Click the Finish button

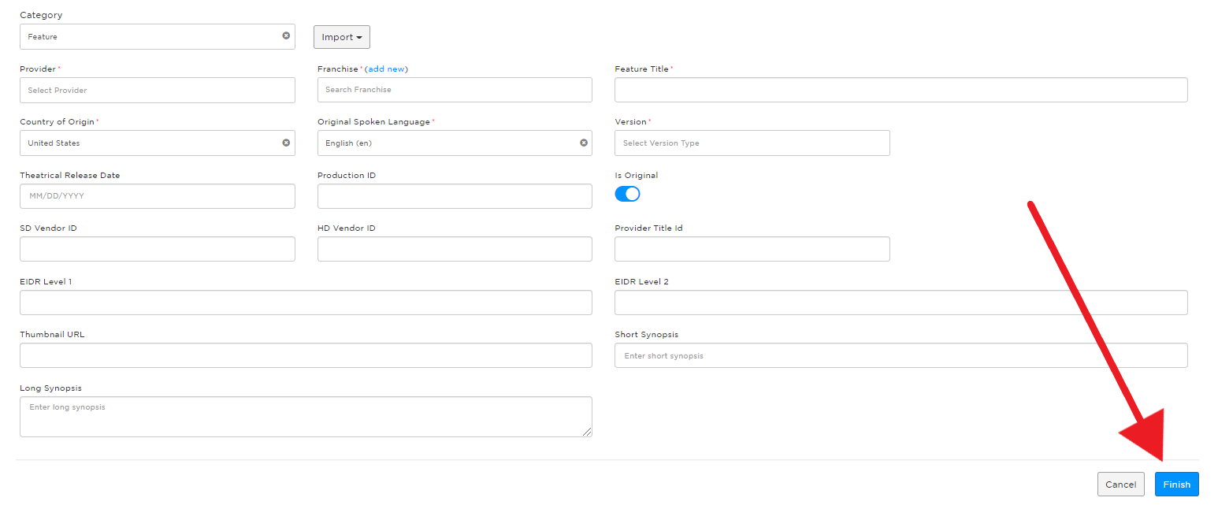(x=1176, y=484)
